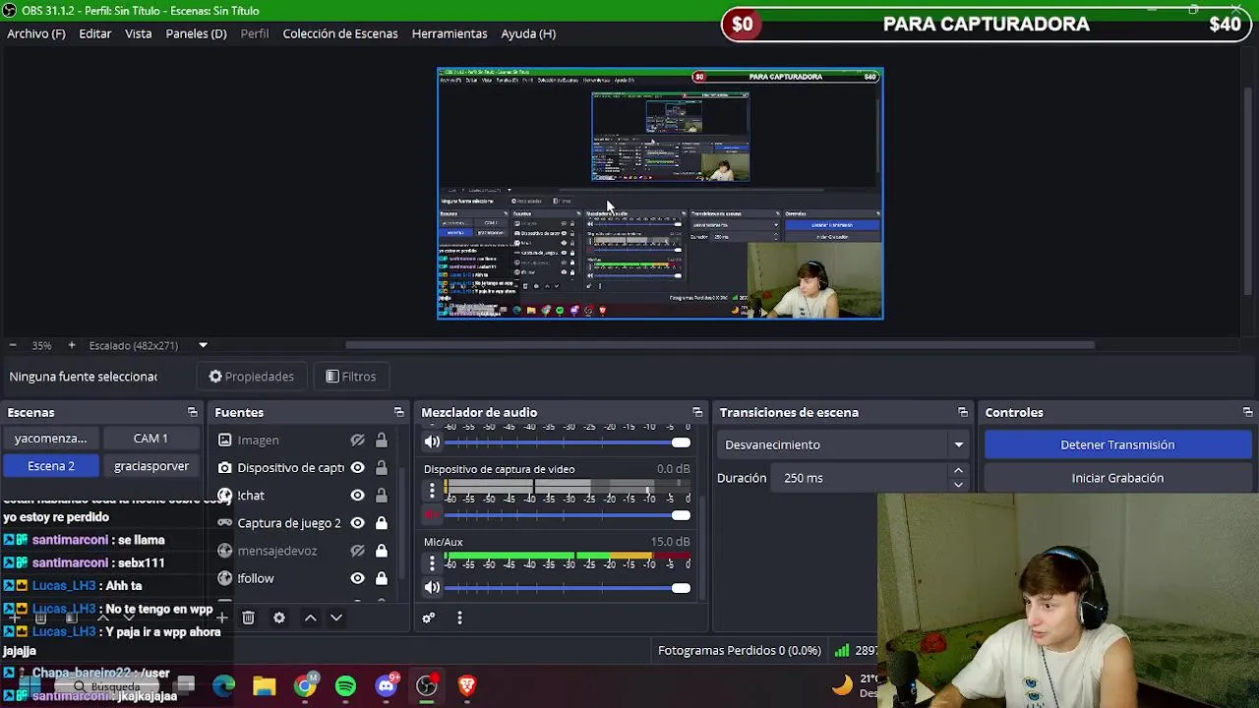Click the globe icon beside !chat source
The width and height of the screenshot is (1259, 708).
225,496
